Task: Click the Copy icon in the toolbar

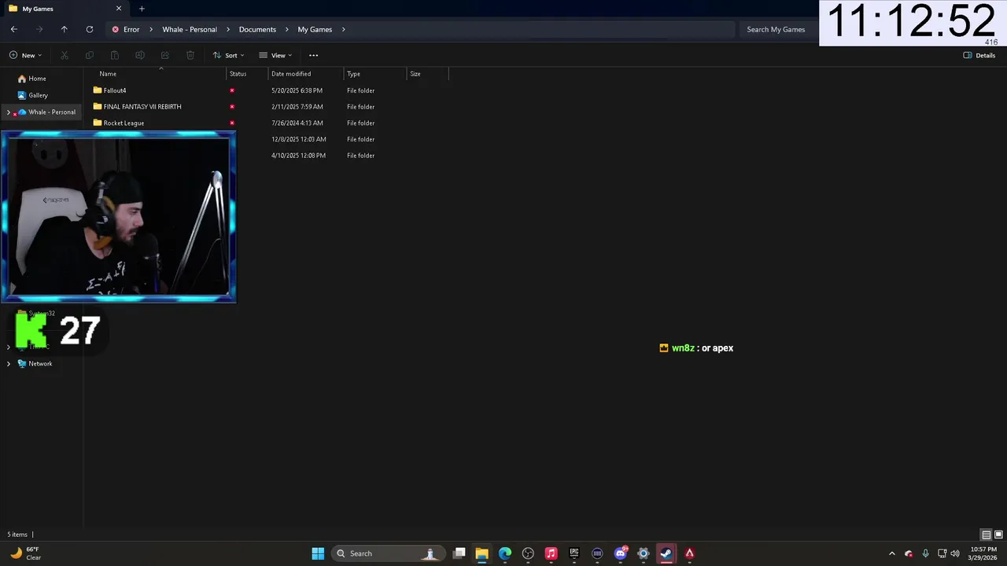Action: (90, 55)
